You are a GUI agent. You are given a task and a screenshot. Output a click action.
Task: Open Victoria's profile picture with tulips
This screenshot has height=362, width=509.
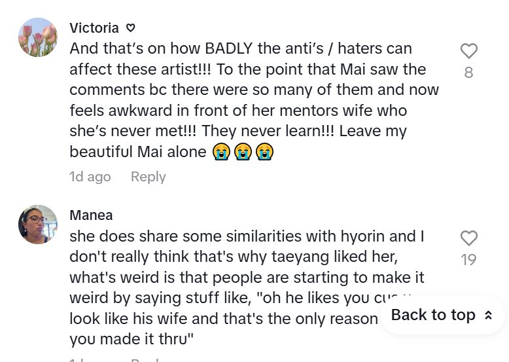pyautogui.click(x=38, y=37)
